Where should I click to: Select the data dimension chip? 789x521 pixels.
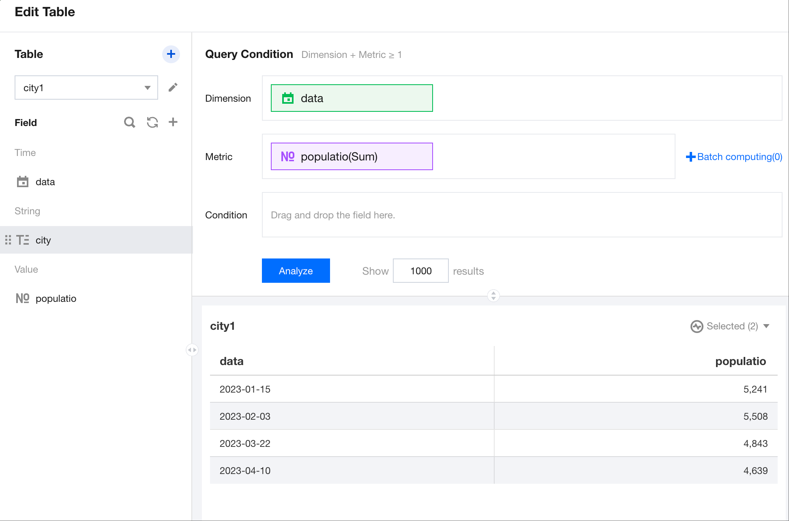tap(352, 98)
